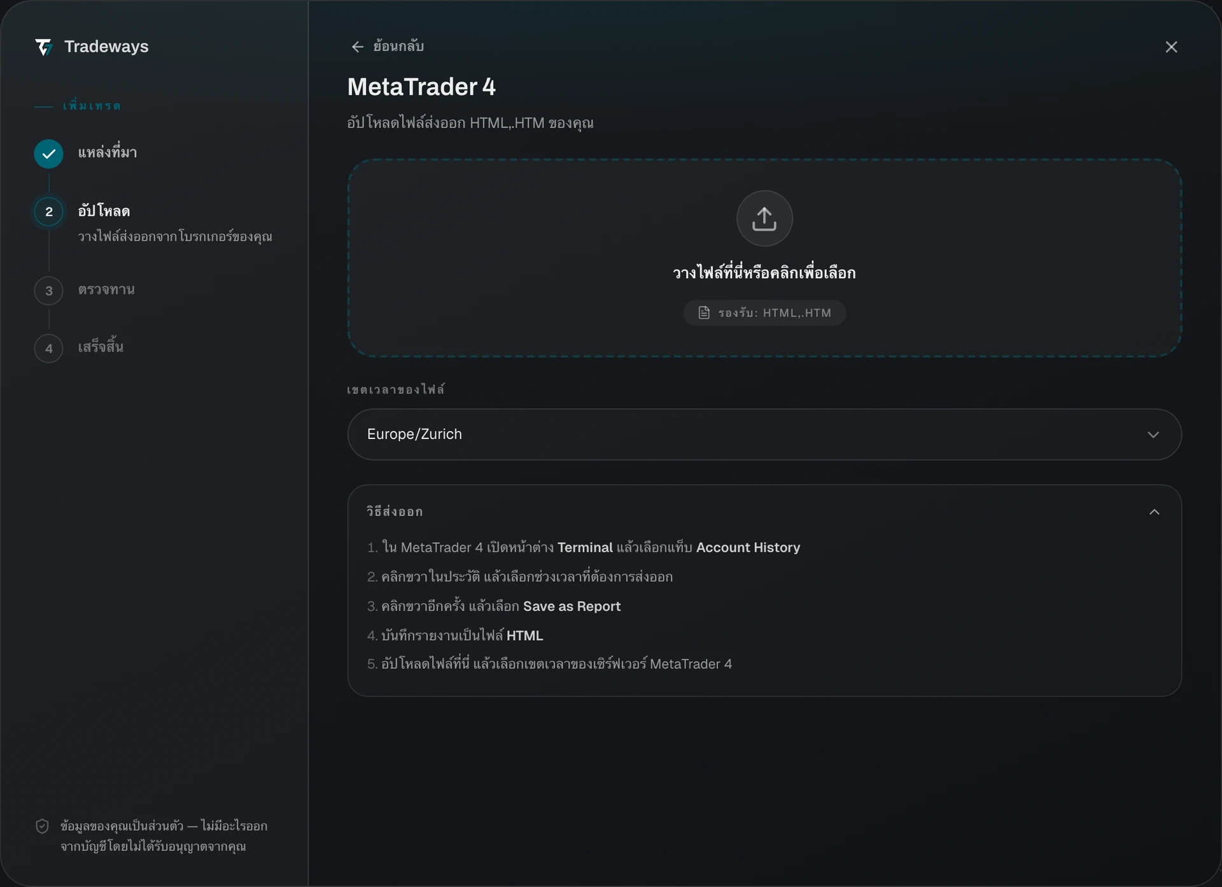The height and width of the screenshot is (887, 1222).
Task: Click instruction step 3 about Save as Report
Action: tap(494, 606)
